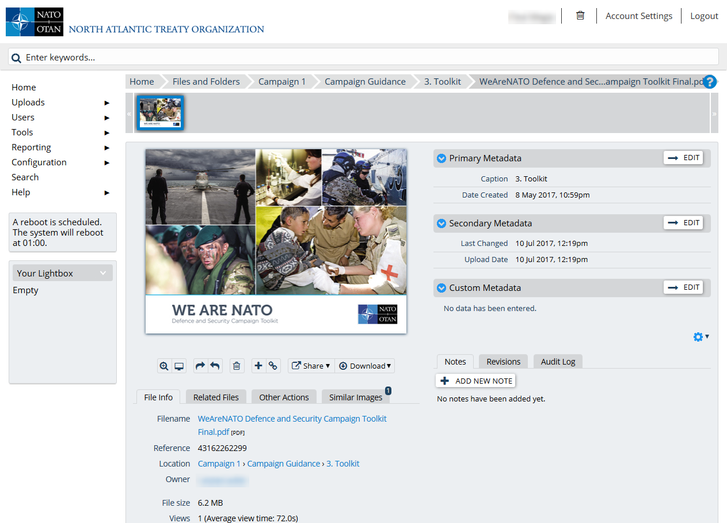Click the delete trash icon below the preview
The height and width of the screenshot is (523, 727).
[237, 366]
